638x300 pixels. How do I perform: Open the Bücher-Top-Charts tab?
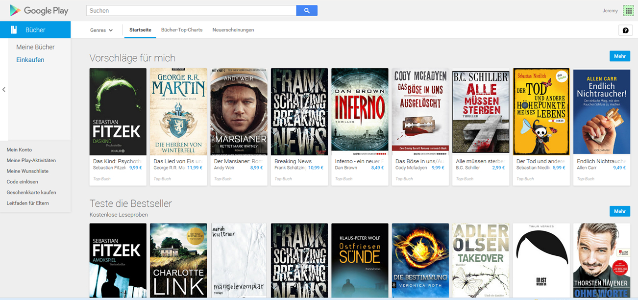point(182,30)
